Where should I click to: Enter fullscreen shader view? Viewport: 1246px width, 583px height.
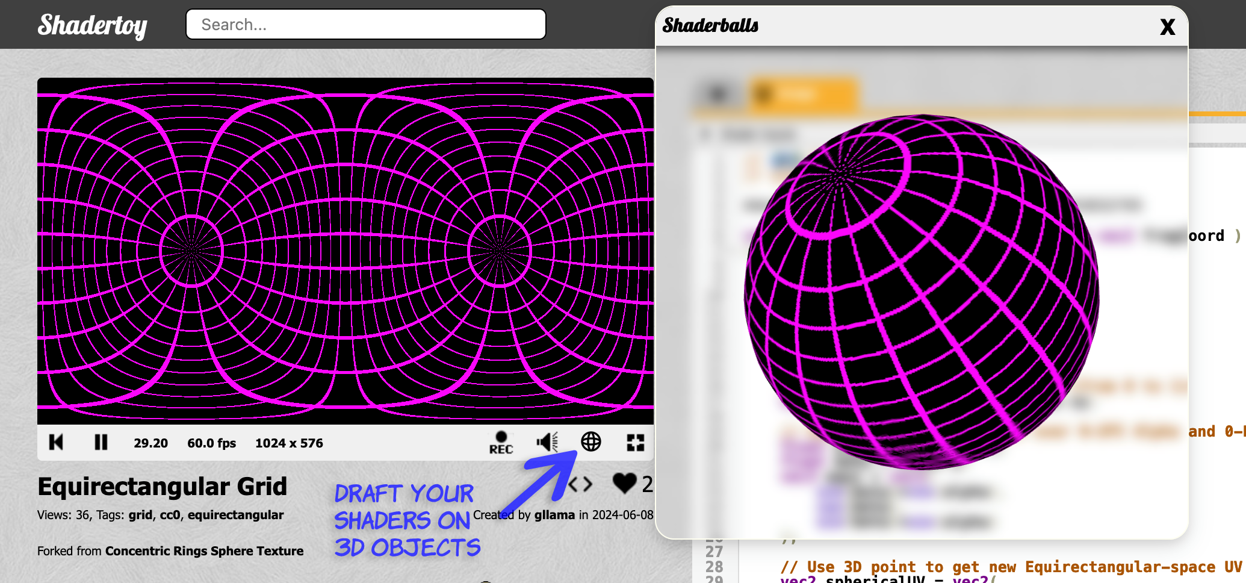(x=635, y=443)
